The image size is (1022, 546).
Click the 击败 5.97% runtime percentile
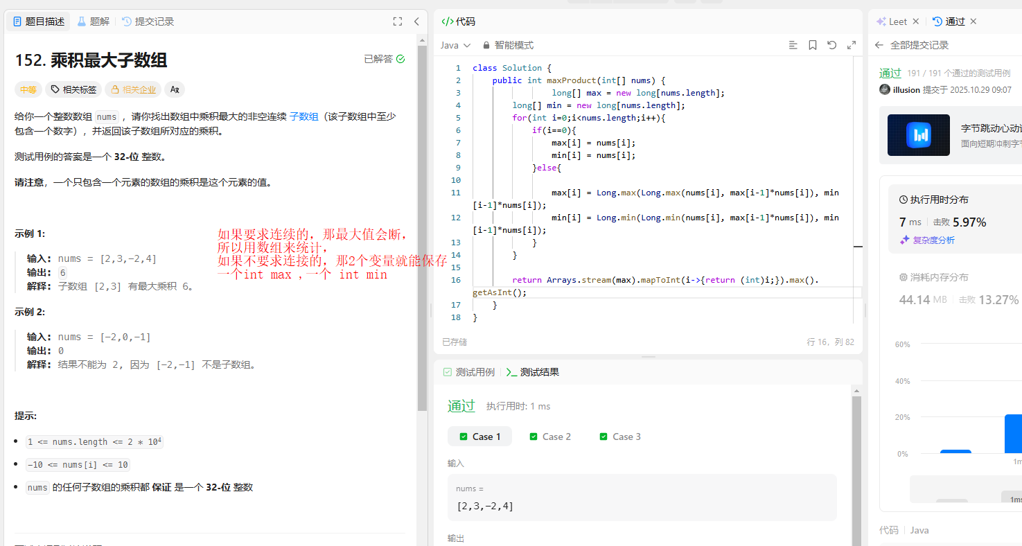(959, 222)
